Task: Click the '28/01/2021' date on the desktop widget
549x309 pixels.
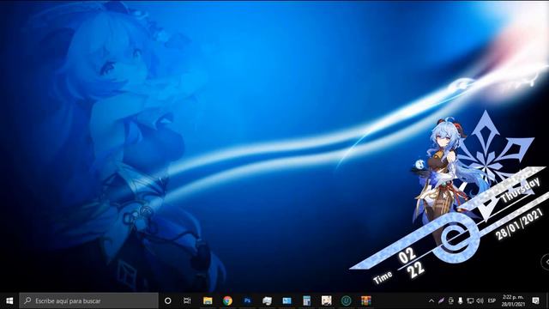Action: coord(519,224)
